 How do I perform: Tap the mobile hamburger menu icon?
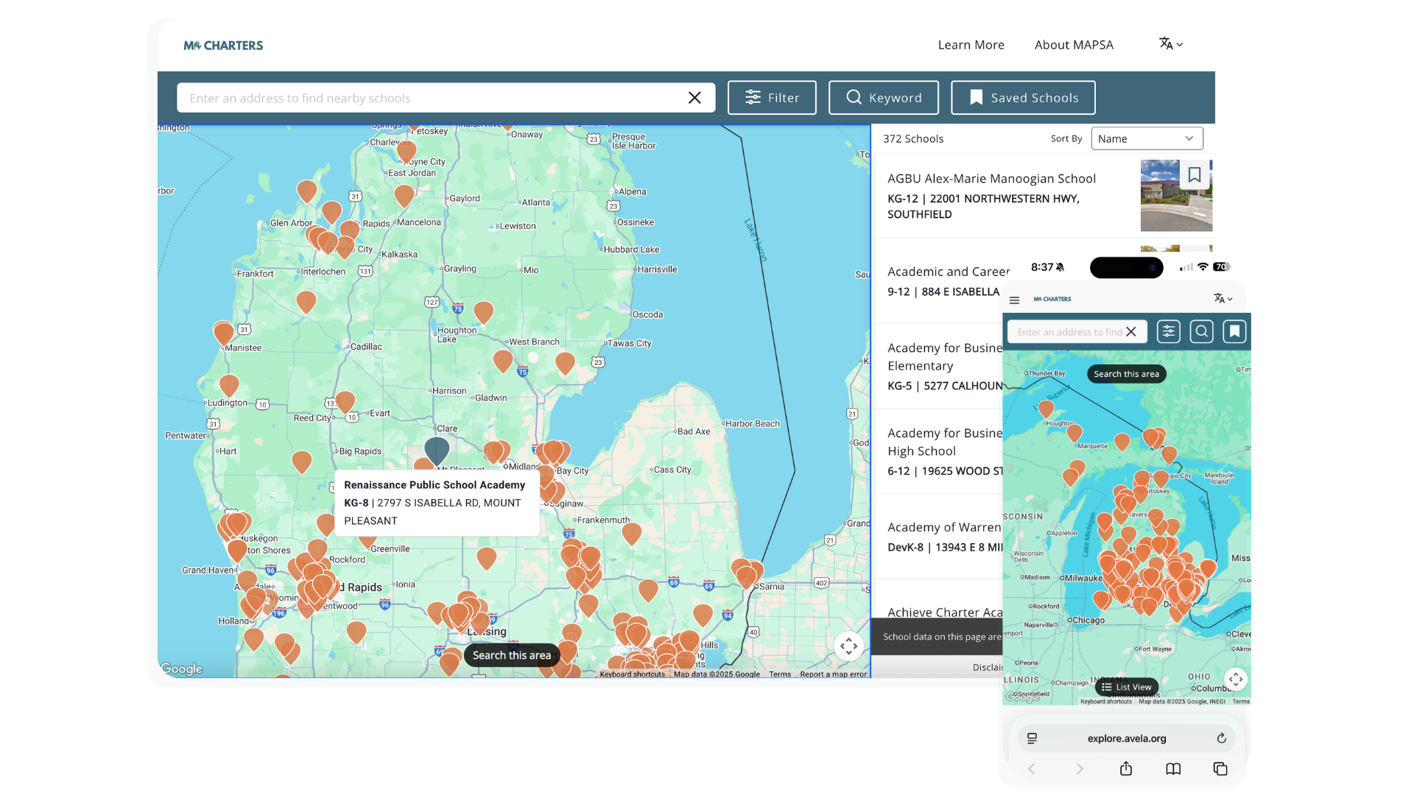coord(1014,300)
